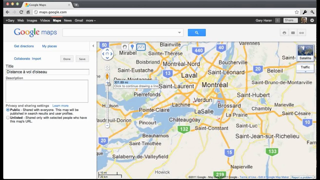Click the link to map icon
The height and width of the screenshot is (180, 320).
coord(301,33)
